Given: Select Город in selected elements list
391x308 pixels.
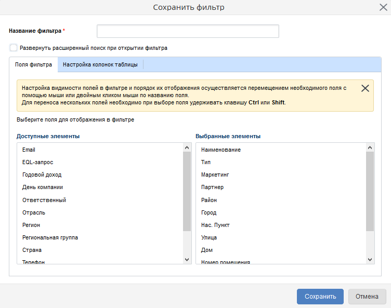Looking at the screenshot, I should click(209, 212).
